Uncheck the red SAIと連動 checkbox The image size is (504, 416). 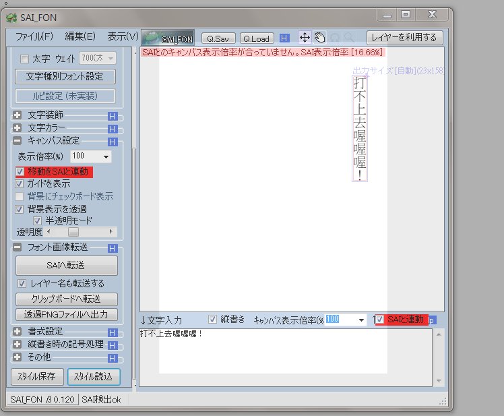(x=379, y=319)
